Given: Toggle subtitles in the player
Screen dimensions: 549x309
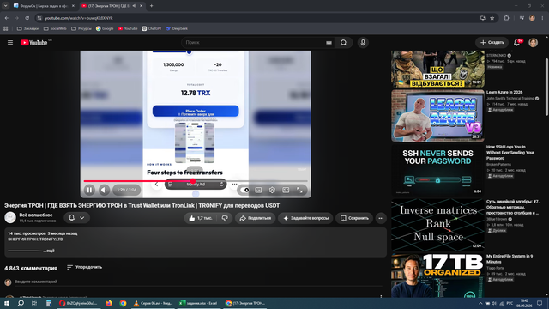Looking at the screenshot, I should 258,190.
